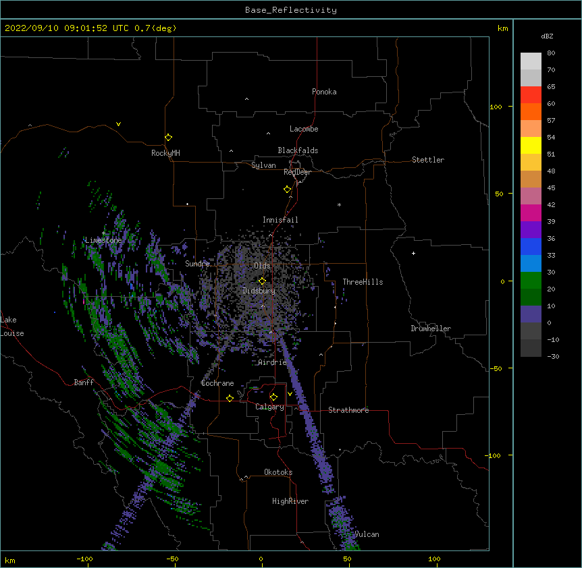Click the white asterisk marker above Limestone

[103, 233]
